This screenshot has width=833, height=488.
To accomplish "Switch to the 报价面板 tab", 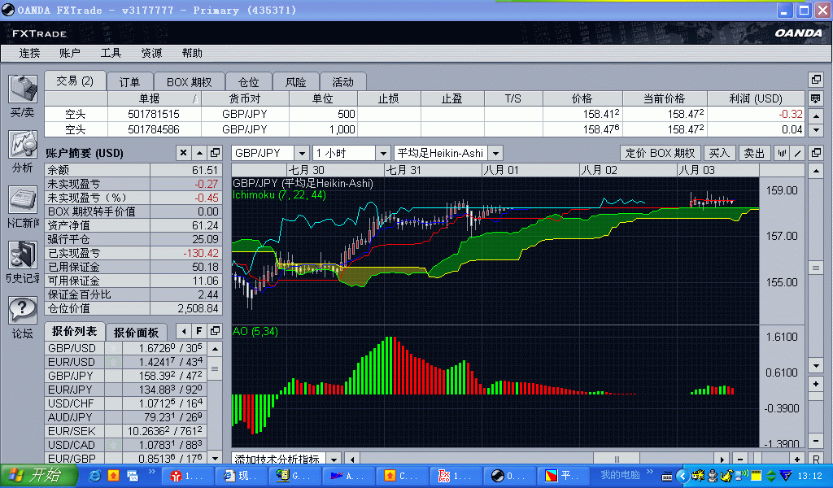I will (x=136, y=333).
